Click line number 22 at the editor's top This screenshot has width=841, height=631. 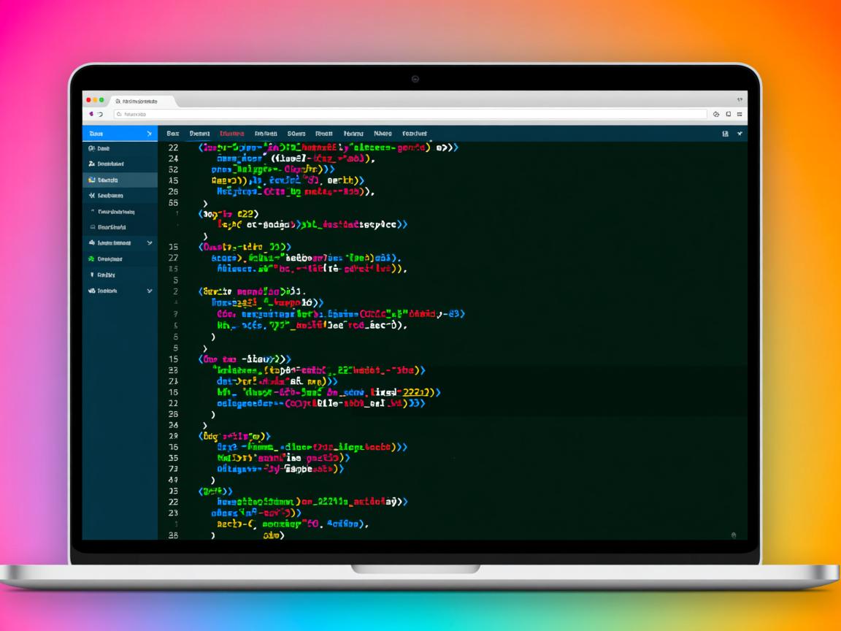(173, 148)
